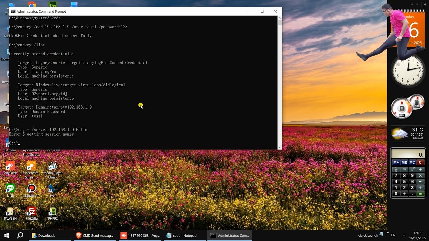Switch to AnyDesk '1 317 960 368' taskbar window
The image size is (429, 241).
(140, 235)
